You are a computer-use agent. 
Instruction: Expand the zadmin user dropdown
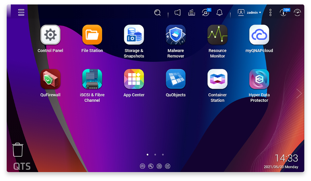pos(250,13)
